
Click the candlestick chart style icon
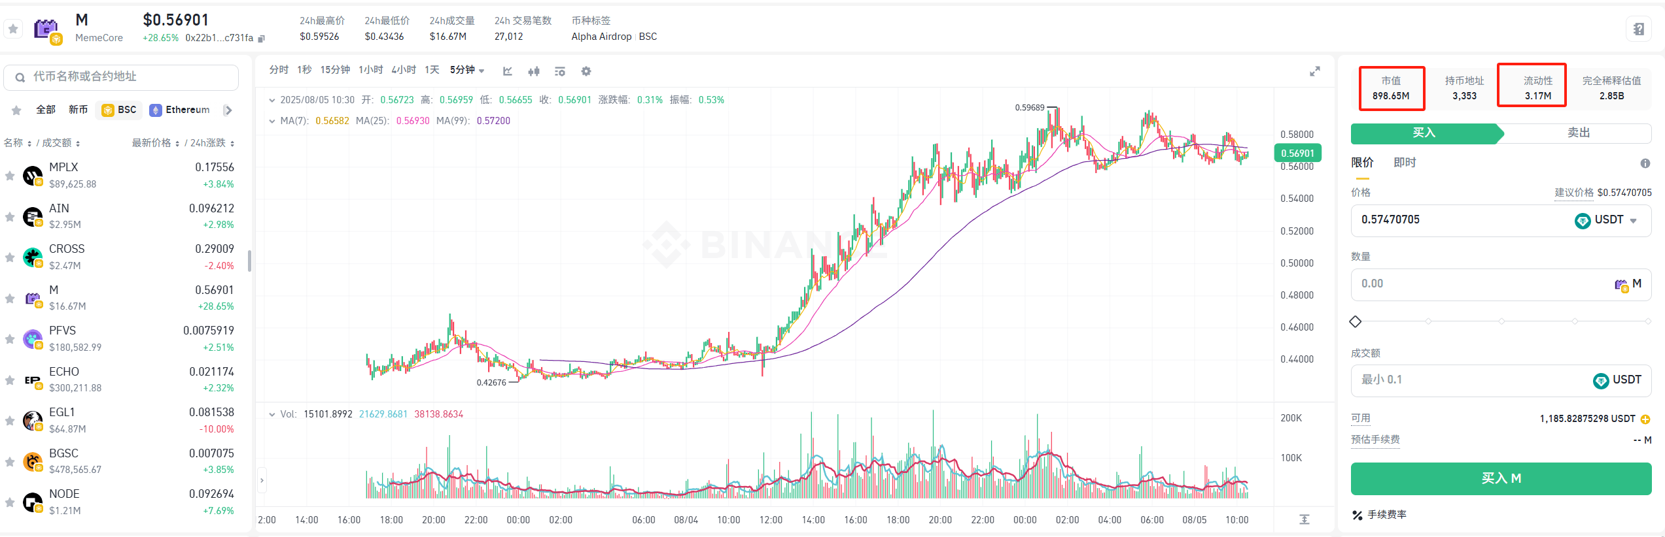point(534,71)
